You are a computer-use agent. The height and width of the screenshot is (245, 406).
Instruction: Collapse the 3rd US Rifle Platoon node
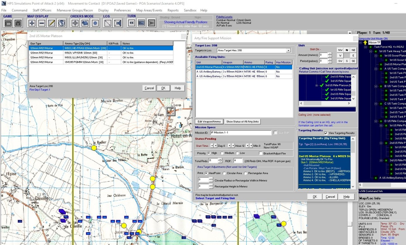317,86
